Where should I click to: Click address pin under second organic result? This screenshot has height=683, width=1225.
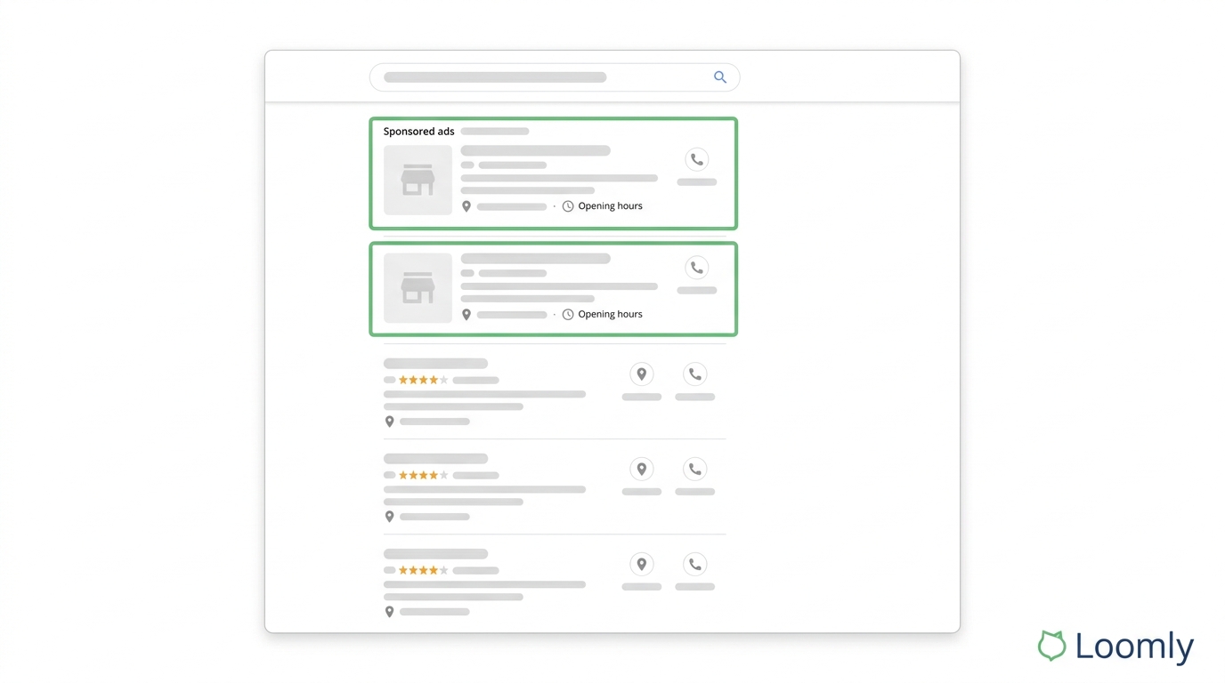(389, 517)
